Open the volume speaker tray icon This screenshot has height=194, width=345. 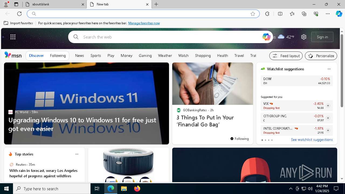pos(310,189)
